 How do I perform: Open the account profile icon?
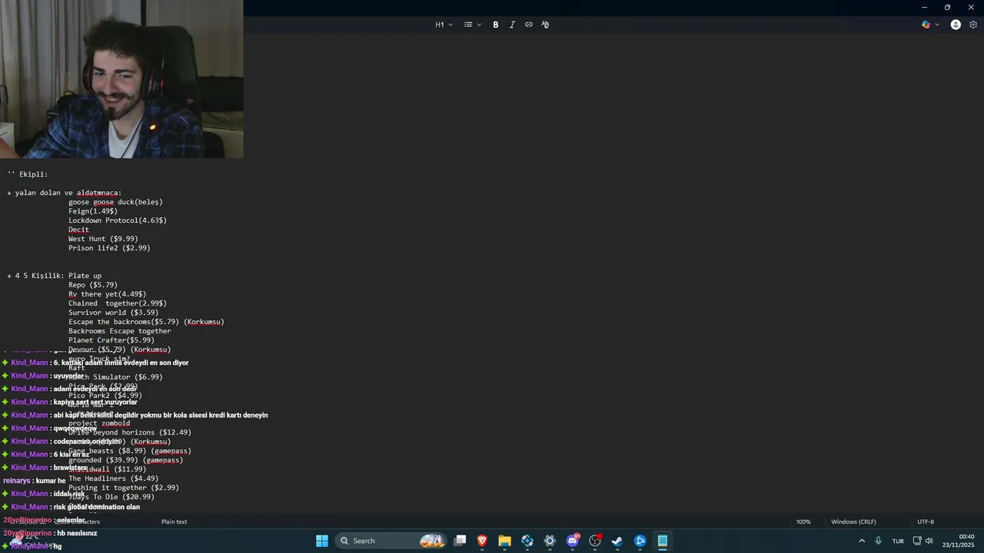point(956,25)
